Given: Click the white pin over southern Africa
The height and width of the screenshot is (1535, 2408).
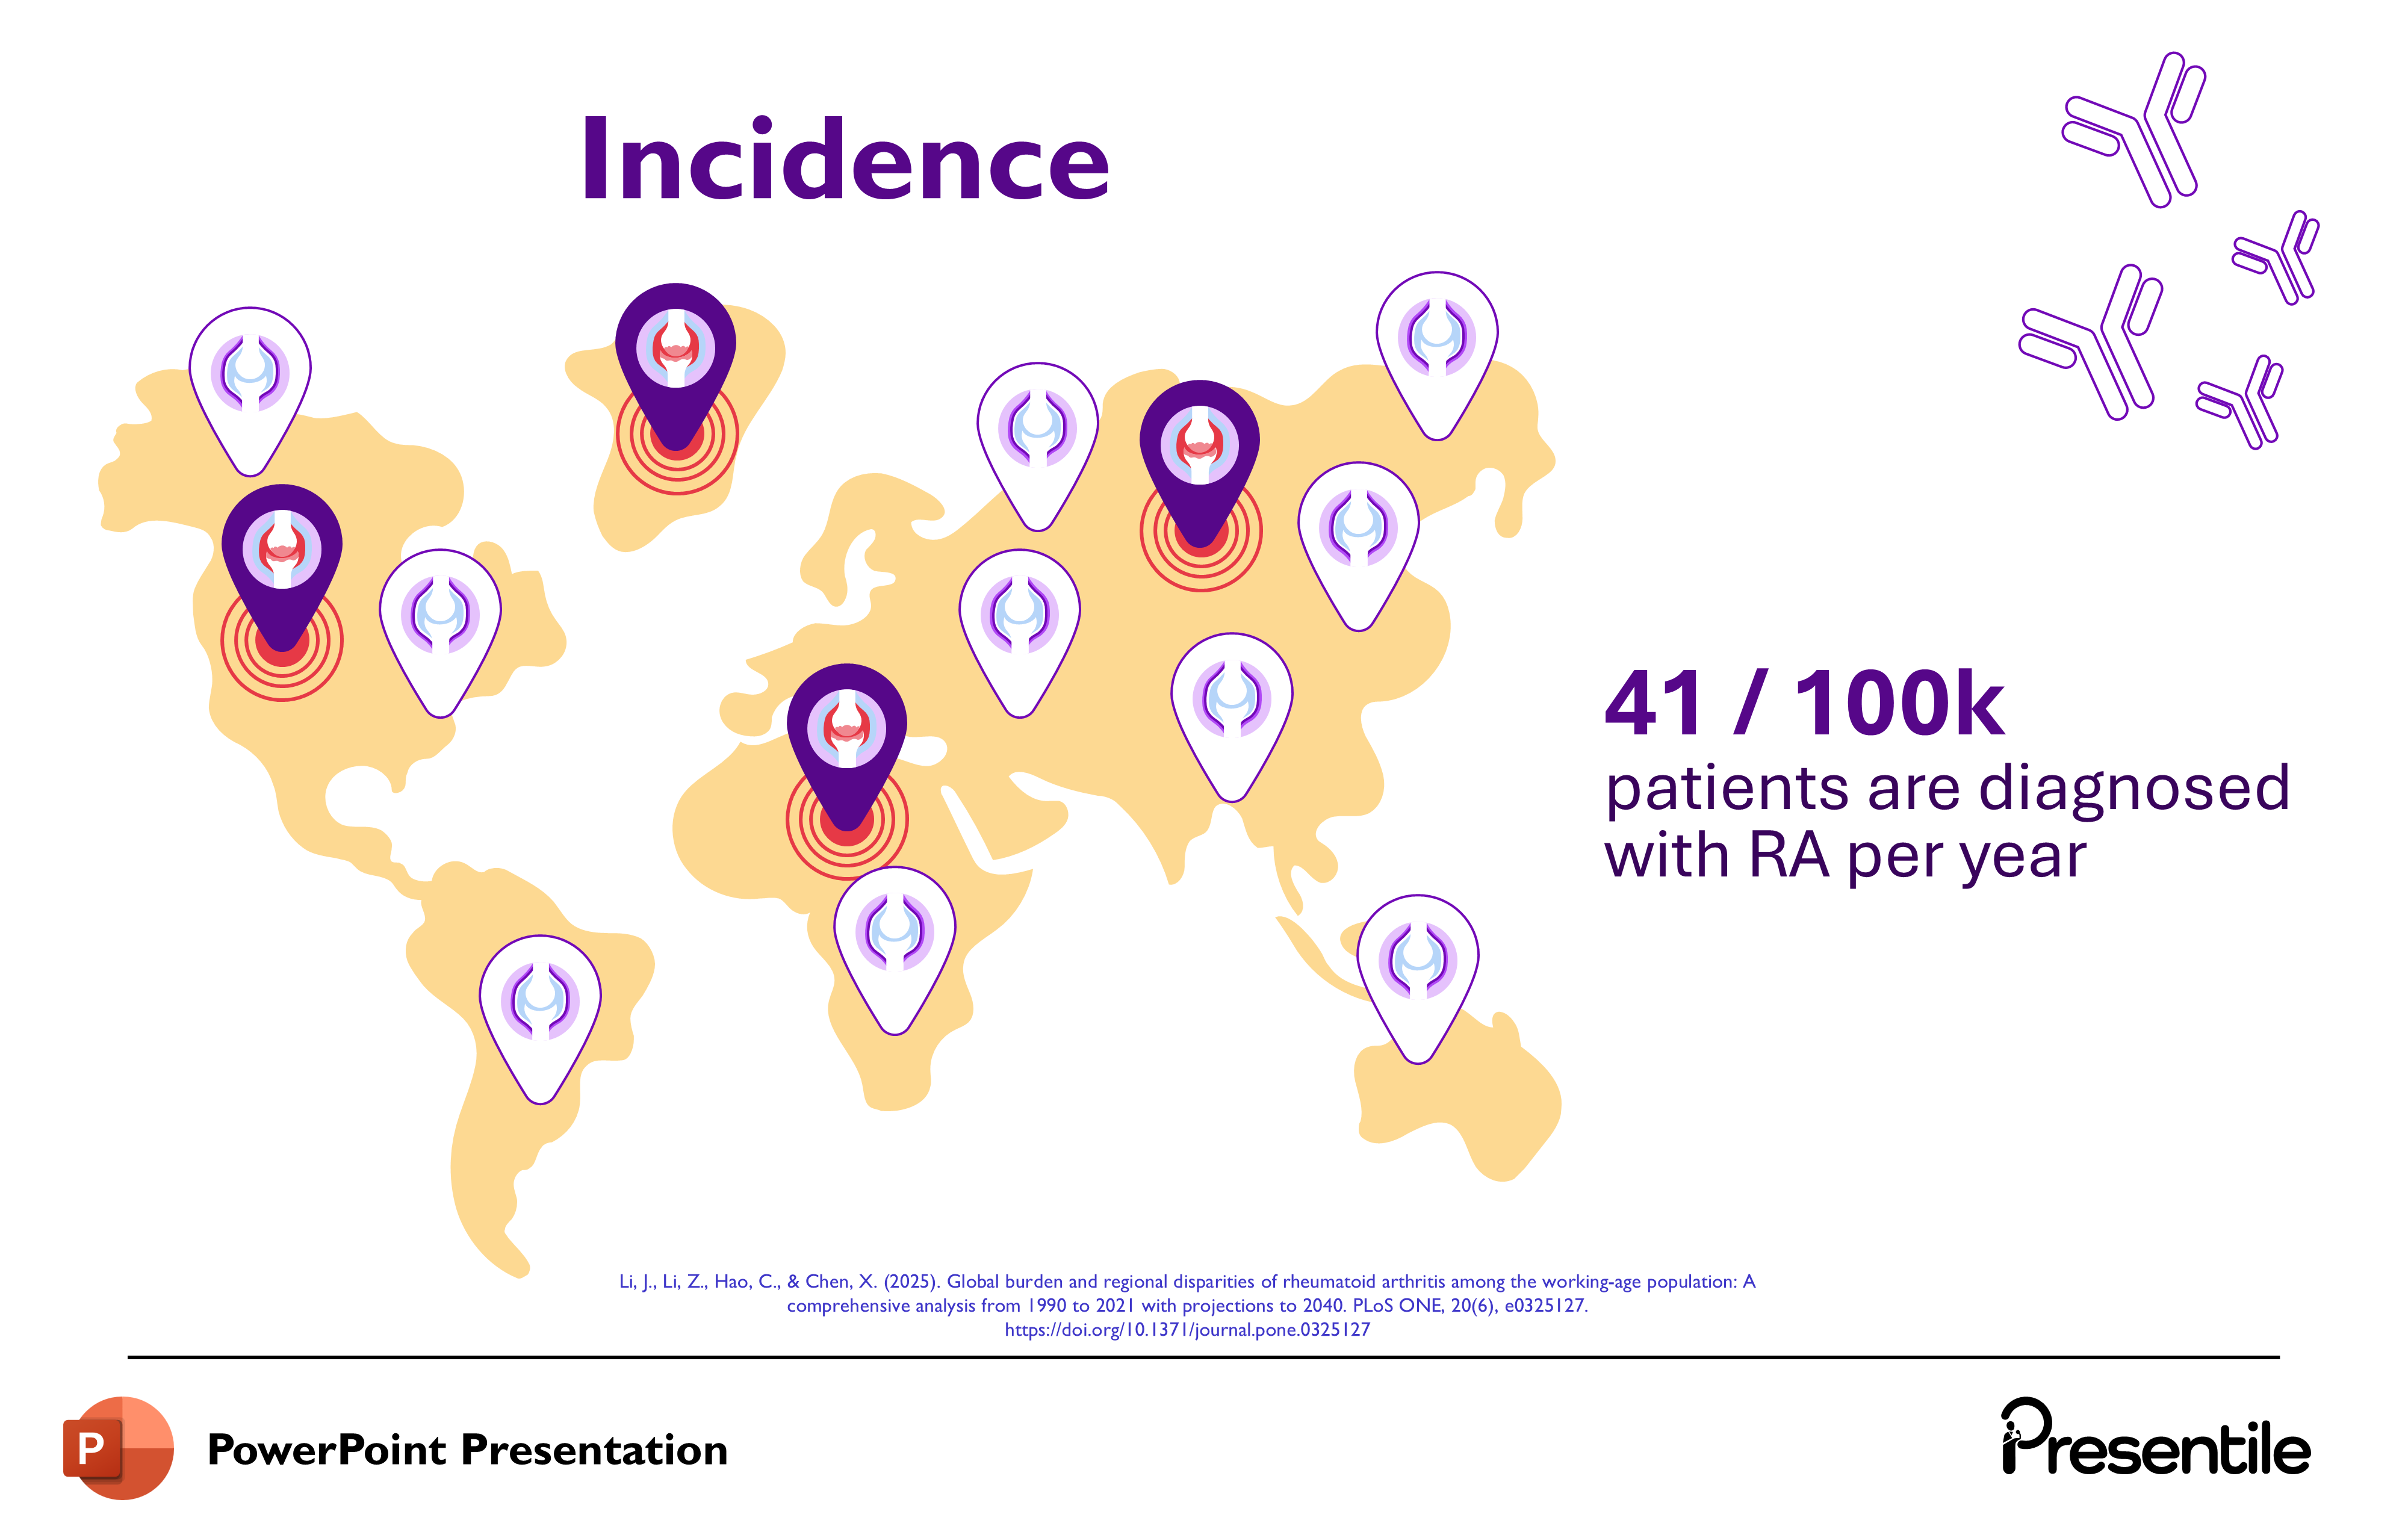Looking at the screenshot, I should click(x=894, y=939).
